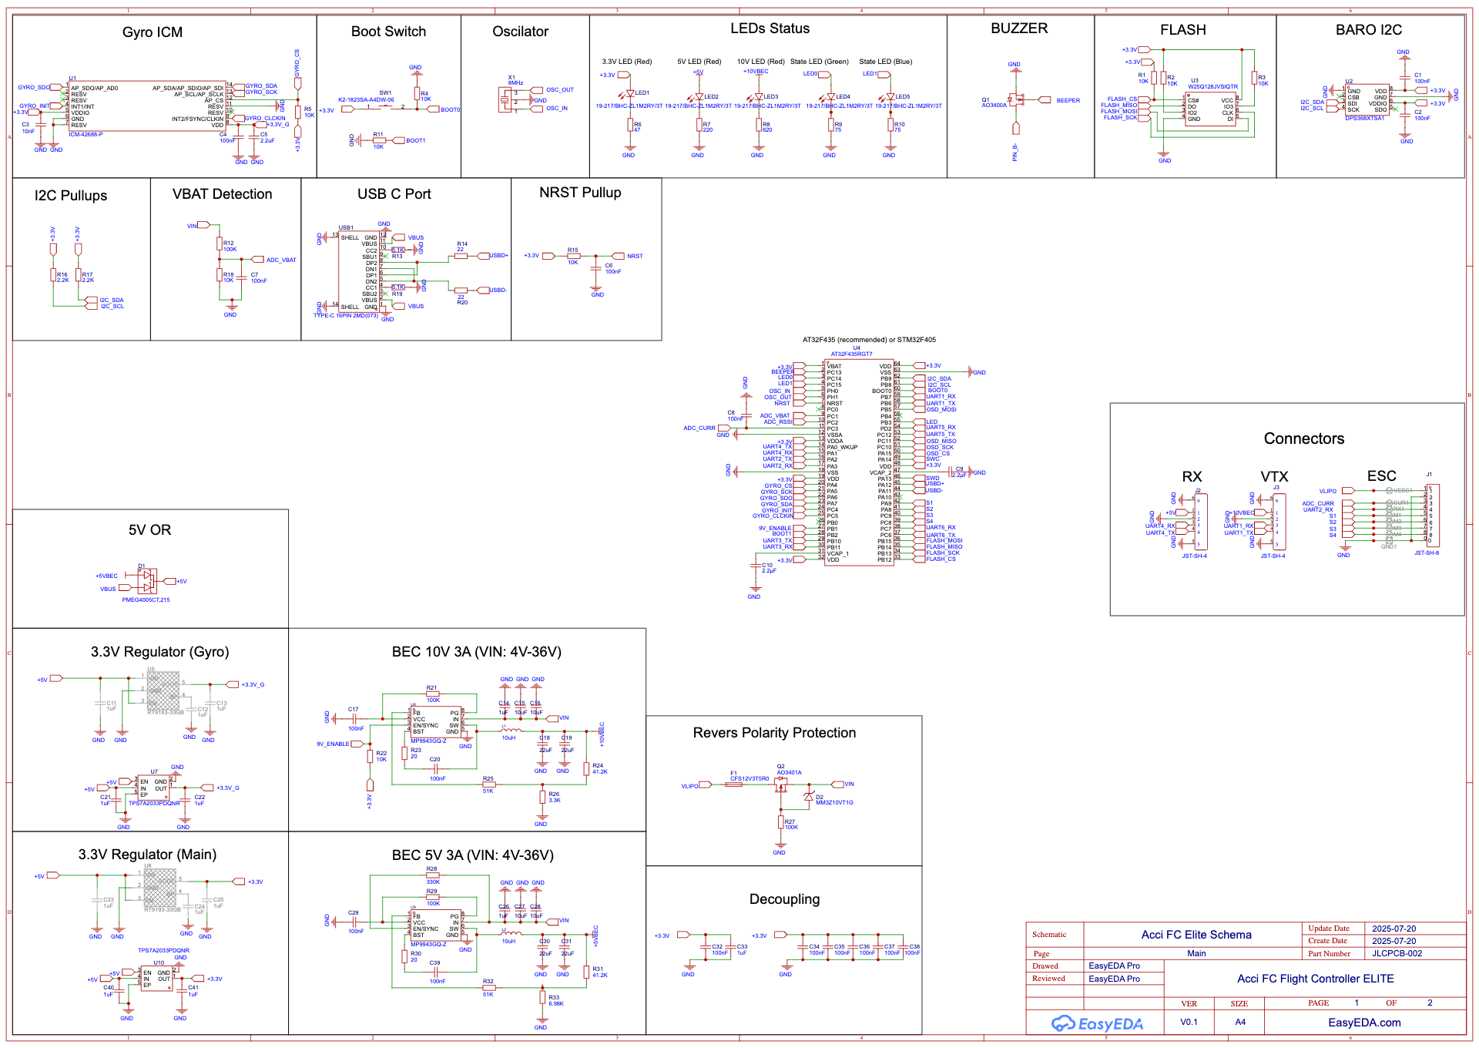This screenshot has height=1048, width=1479.
Task: Click the EasyEDA logo in the title block
Action: [1097, 1023]
